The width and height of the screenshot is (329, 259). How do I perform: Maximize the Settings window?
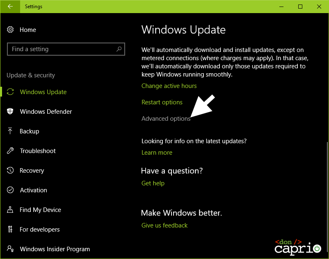click(x=300, y=7)
